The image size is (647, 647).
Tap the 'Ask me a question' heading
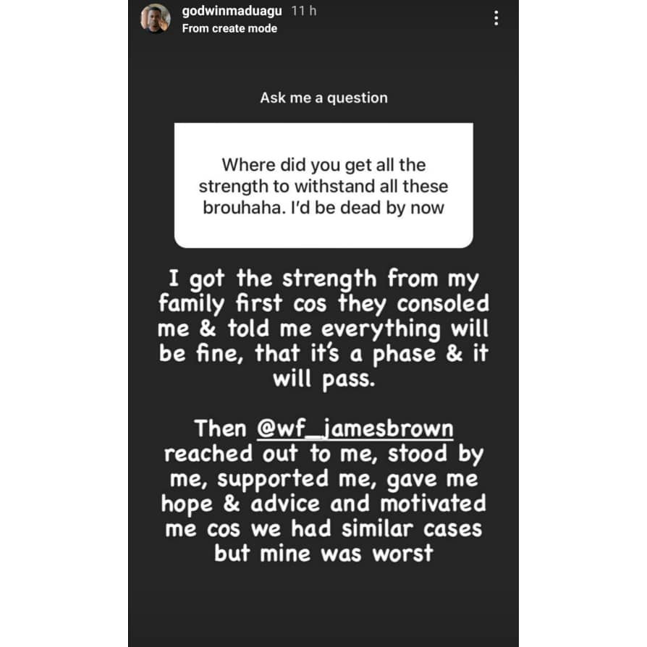(x=323, y=98)
